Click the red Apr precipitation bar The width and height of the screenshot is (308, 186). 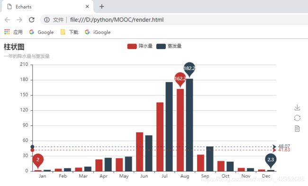pos(99,165)
